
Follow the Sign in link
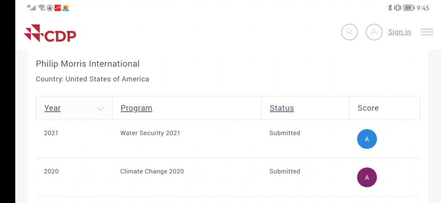(x=399, y=32)
